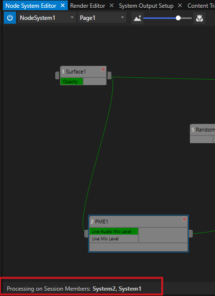Image resolution: width=215 pixels, height=296 pixels.
Task: Toggle the red indicator on PME1 node
Action: [184, 219]
